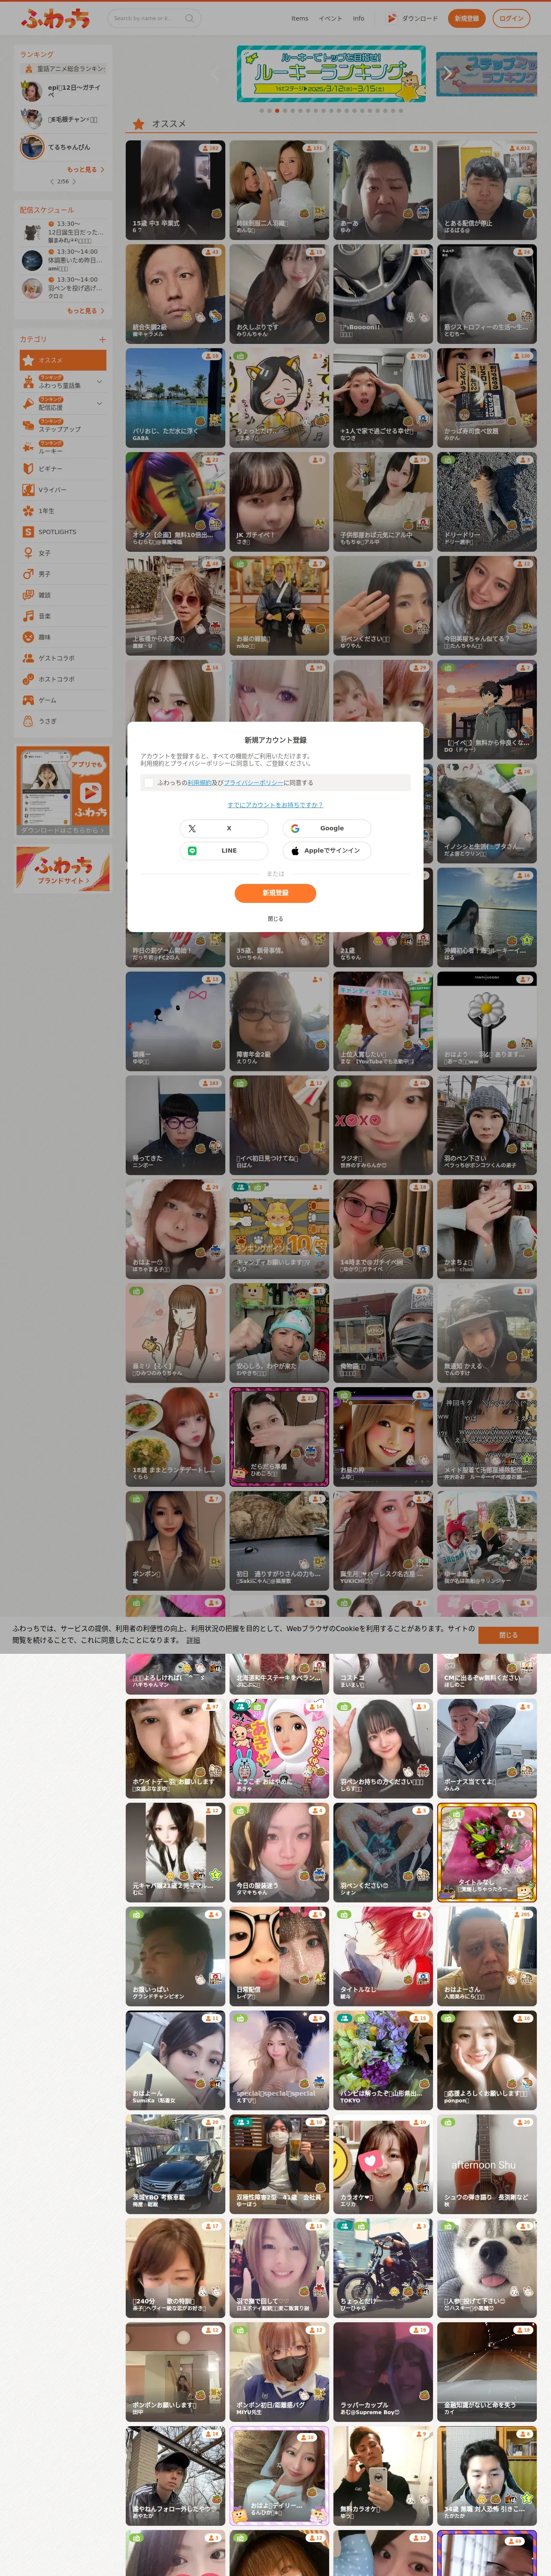This screenshot has width=551, height=2576.
Task: Click the ダウンロード header link
Action: point(413,18)
